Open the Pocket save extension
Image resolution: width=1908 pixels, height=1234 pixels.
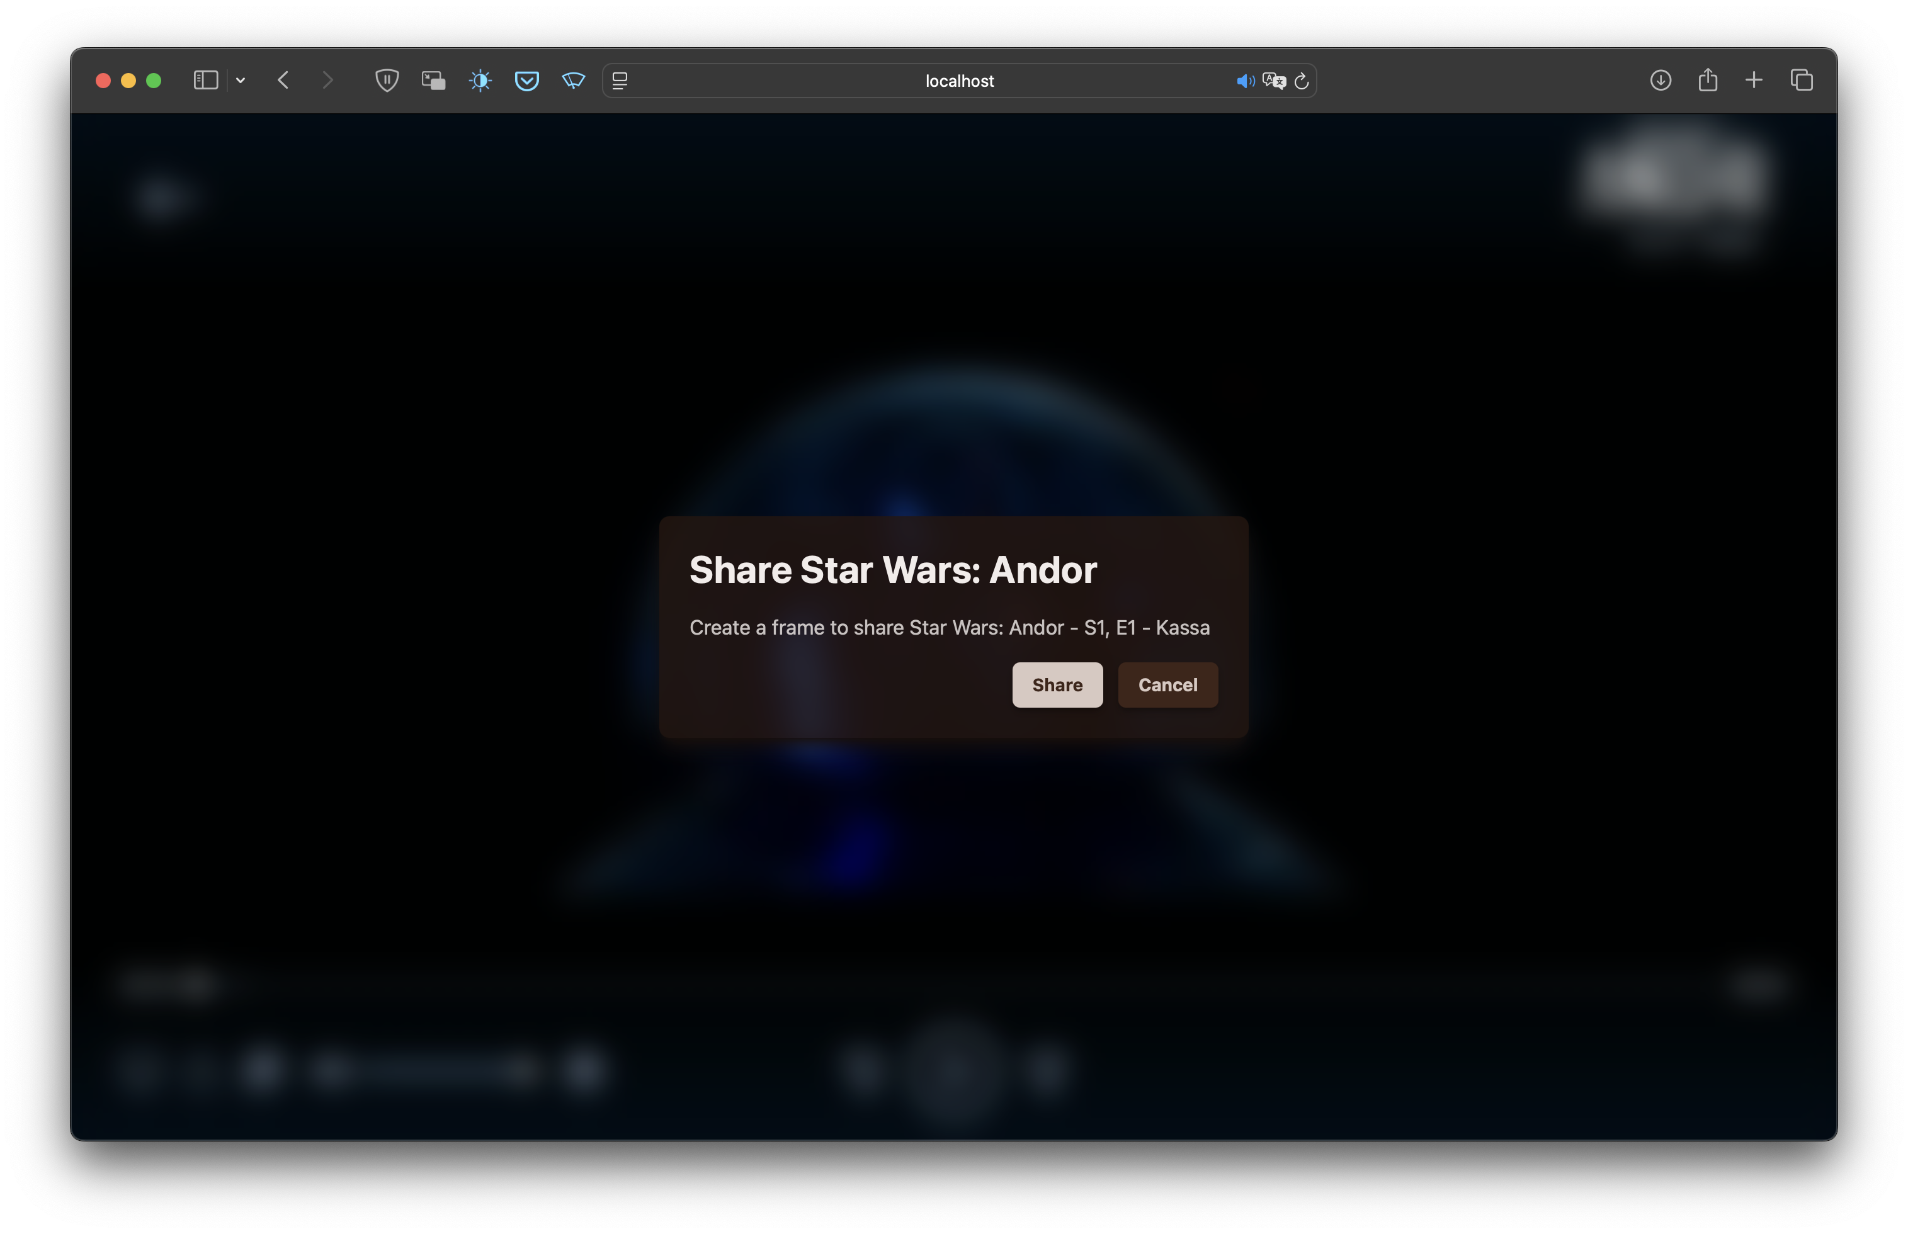526,80
